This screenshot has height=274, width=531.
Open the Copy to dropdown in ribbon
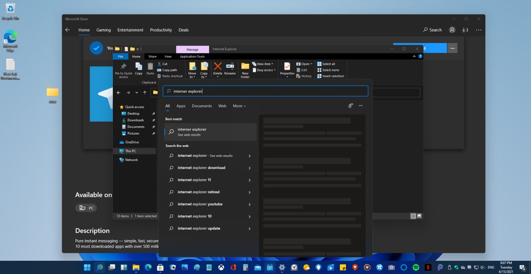(204, 70)
